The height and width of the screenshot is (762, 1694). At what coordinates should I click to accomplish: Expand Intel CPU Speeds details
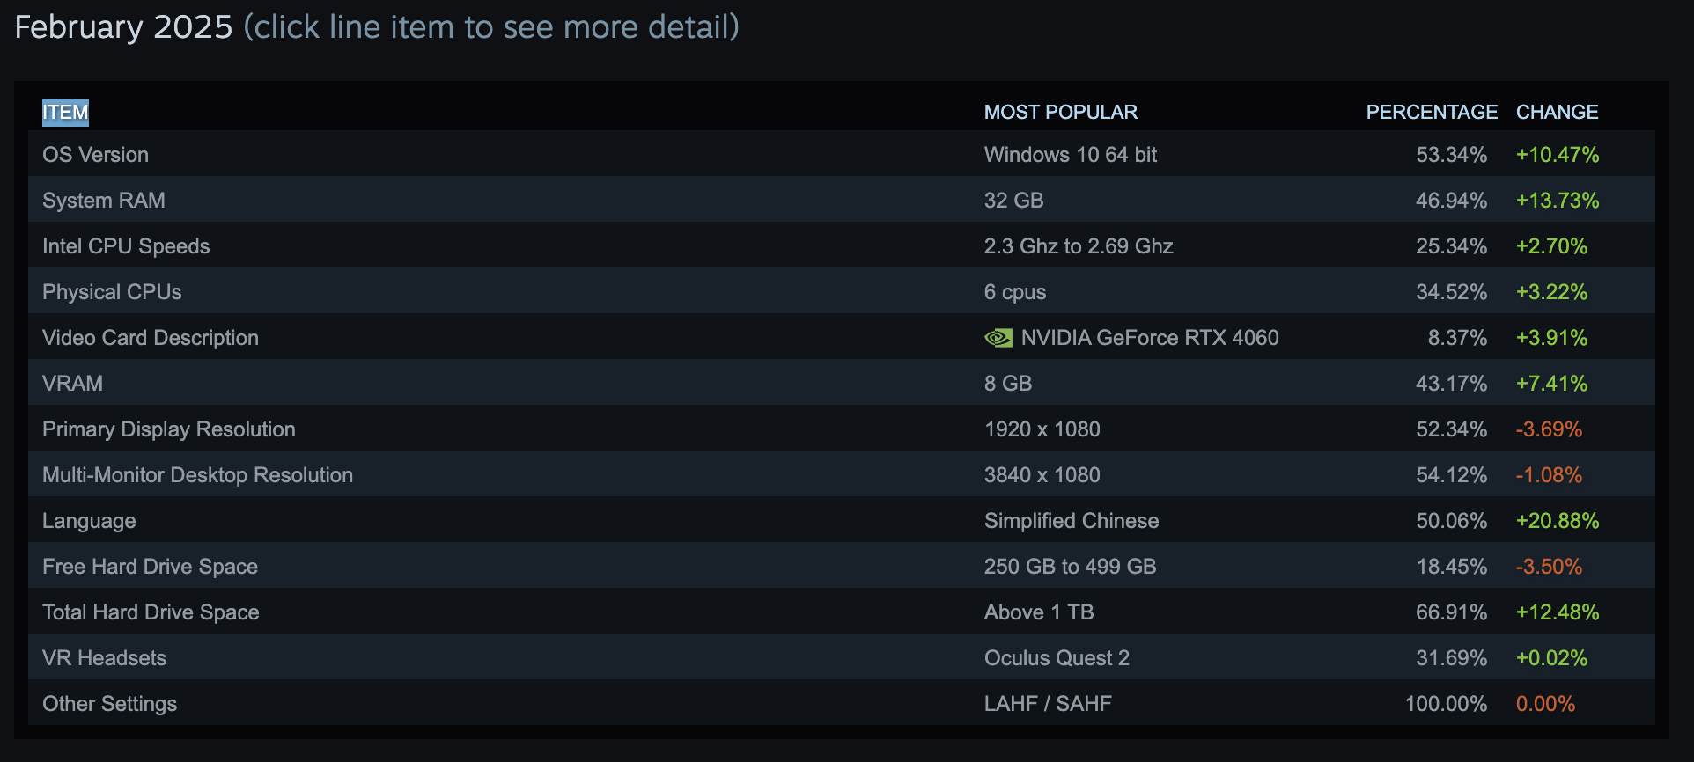(x=126, y=246)
